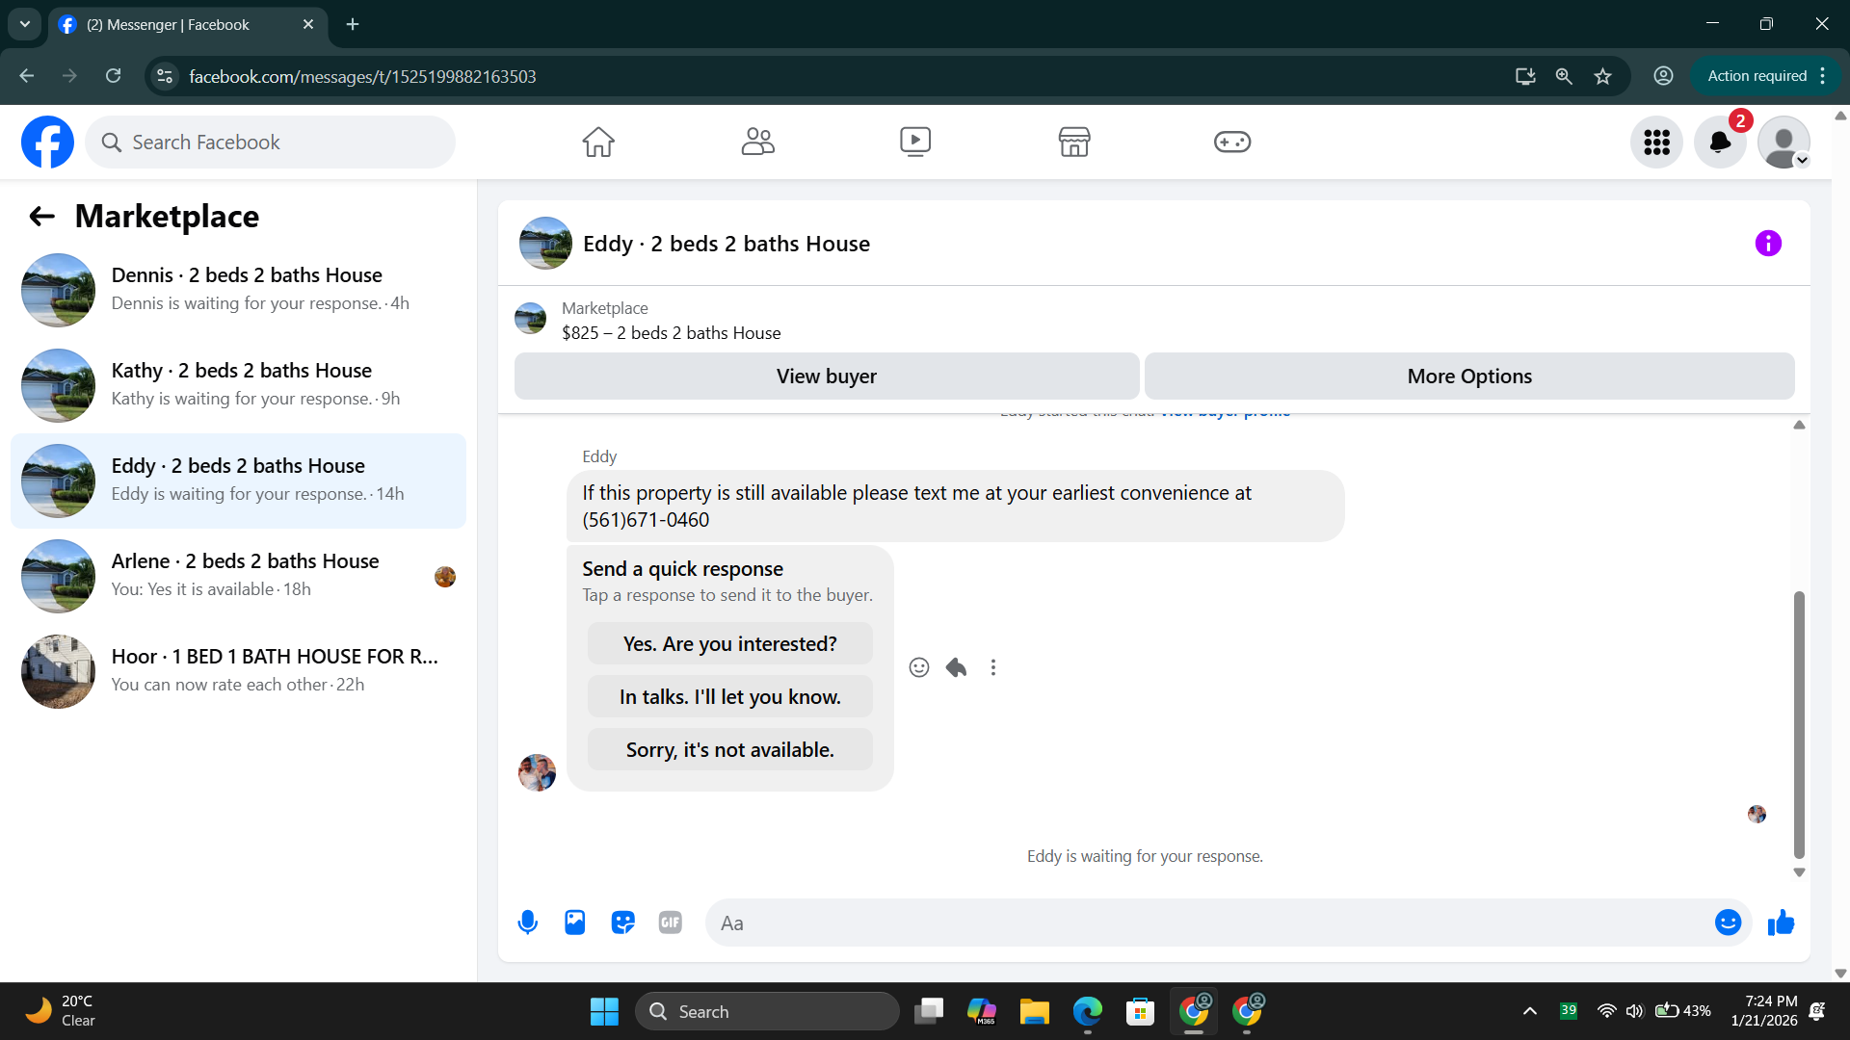Click the voice clip microphone icon
The width and height of the screenshot is (1850, 1040).
527,923
